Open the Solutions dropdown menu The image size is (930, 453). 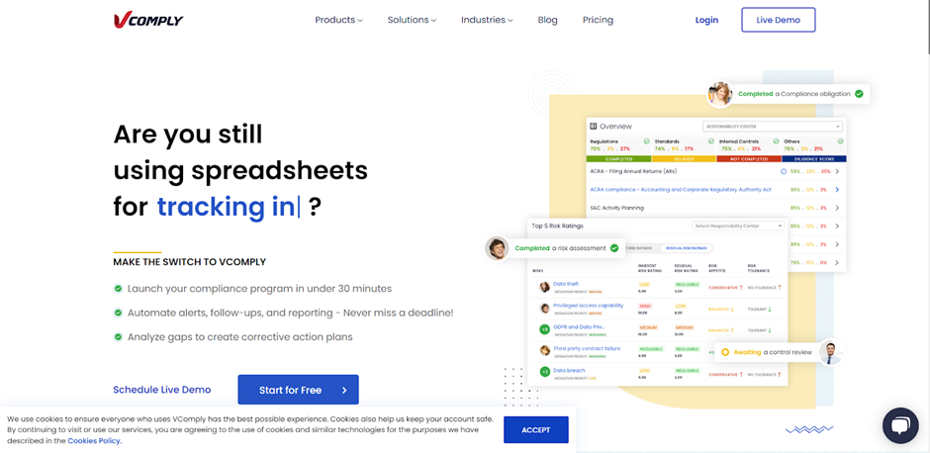412,20
